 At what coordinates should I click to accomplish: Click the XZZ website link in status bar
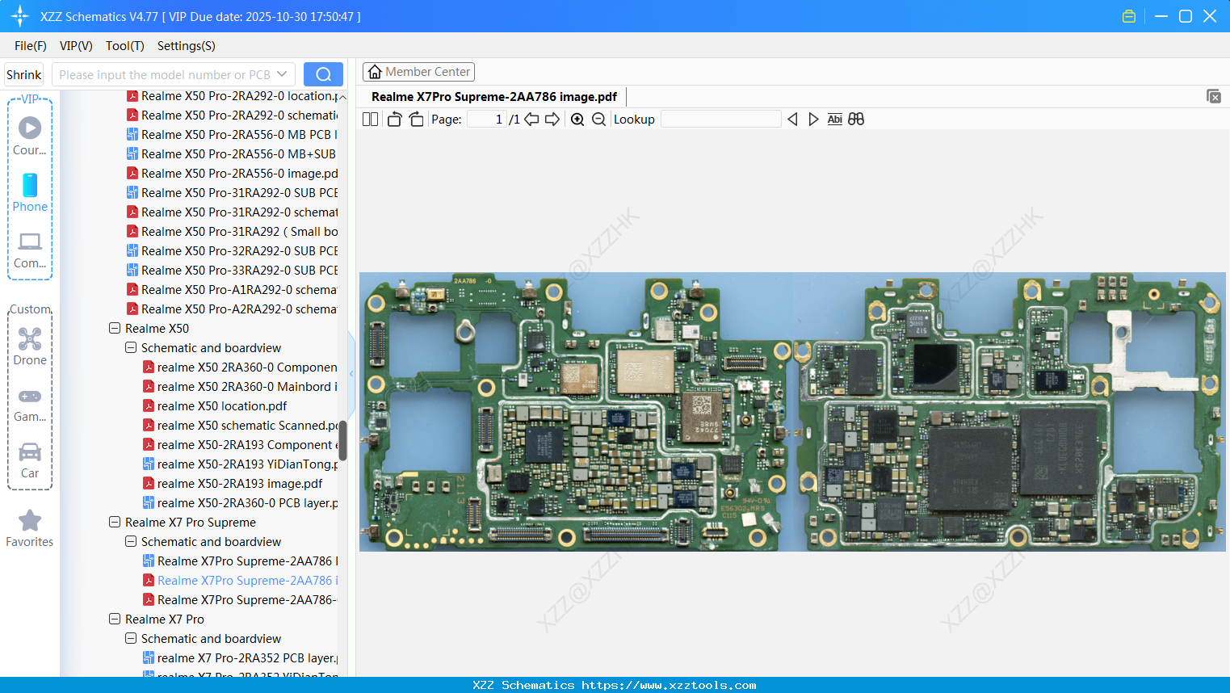669,685
